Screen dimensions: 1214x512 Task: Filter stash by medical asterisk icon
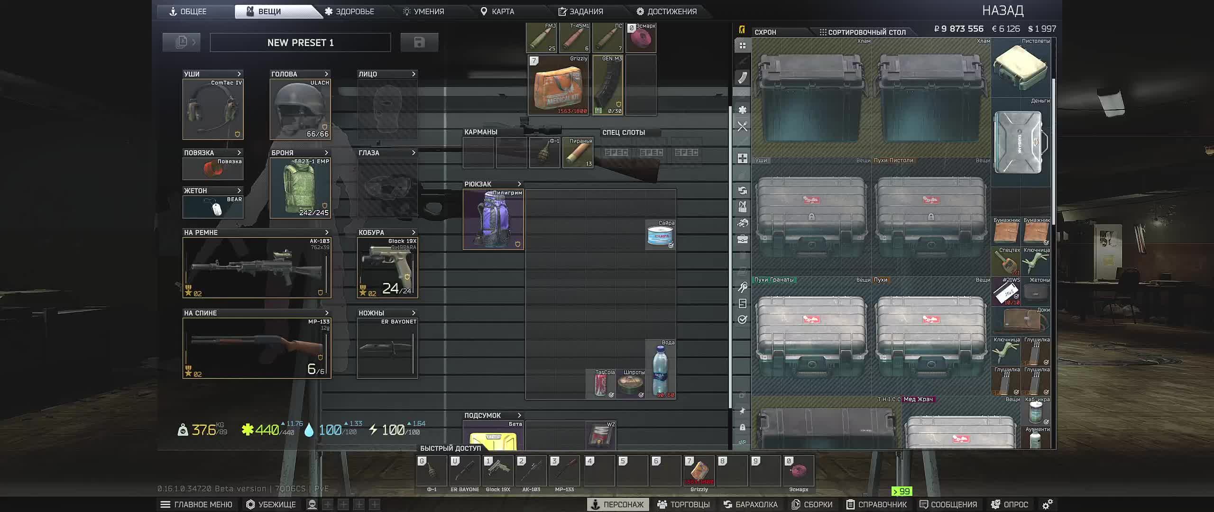pyautogui.click(x=743, y=110)
